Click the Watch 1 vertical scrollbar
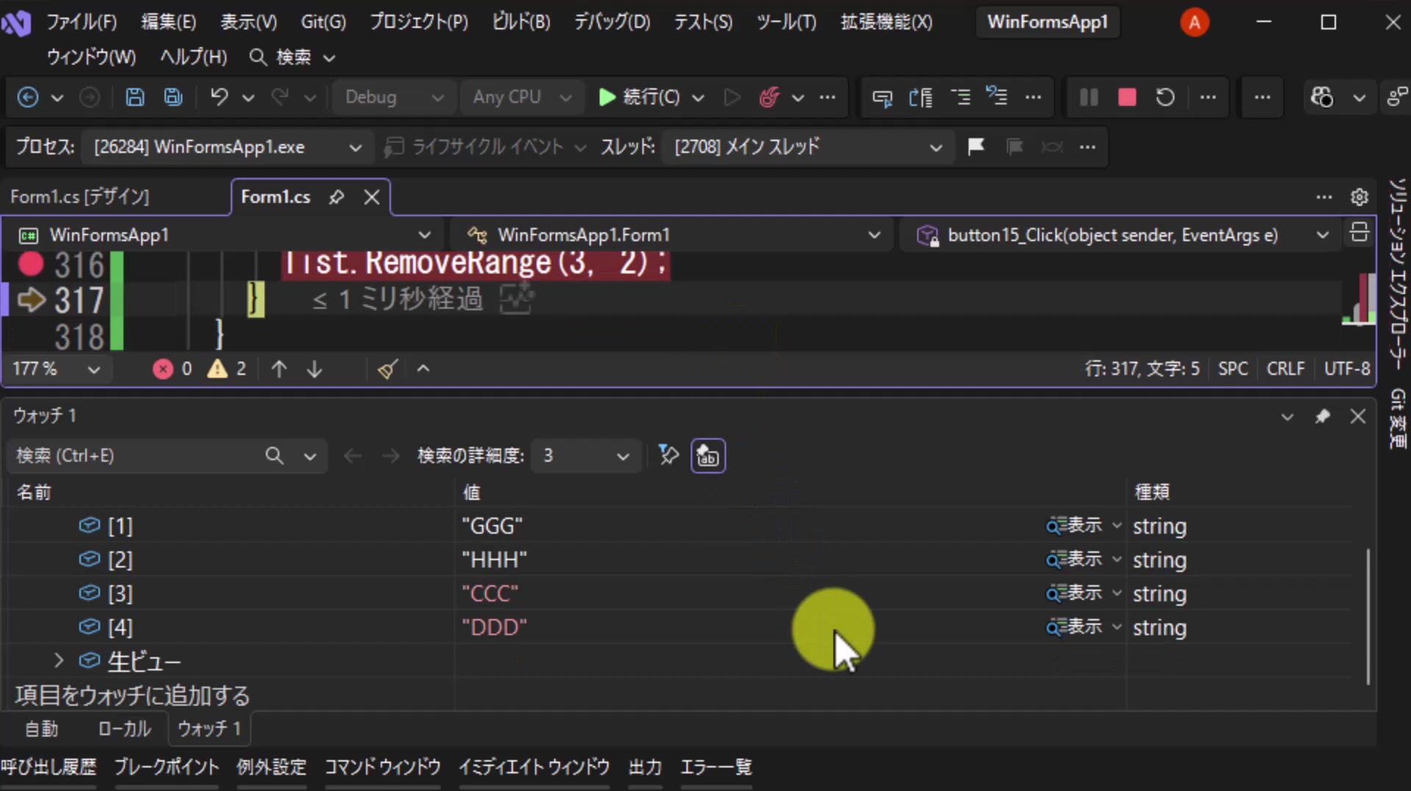The width and height of the screenshot is (1411, 791). click(1368, 616)
